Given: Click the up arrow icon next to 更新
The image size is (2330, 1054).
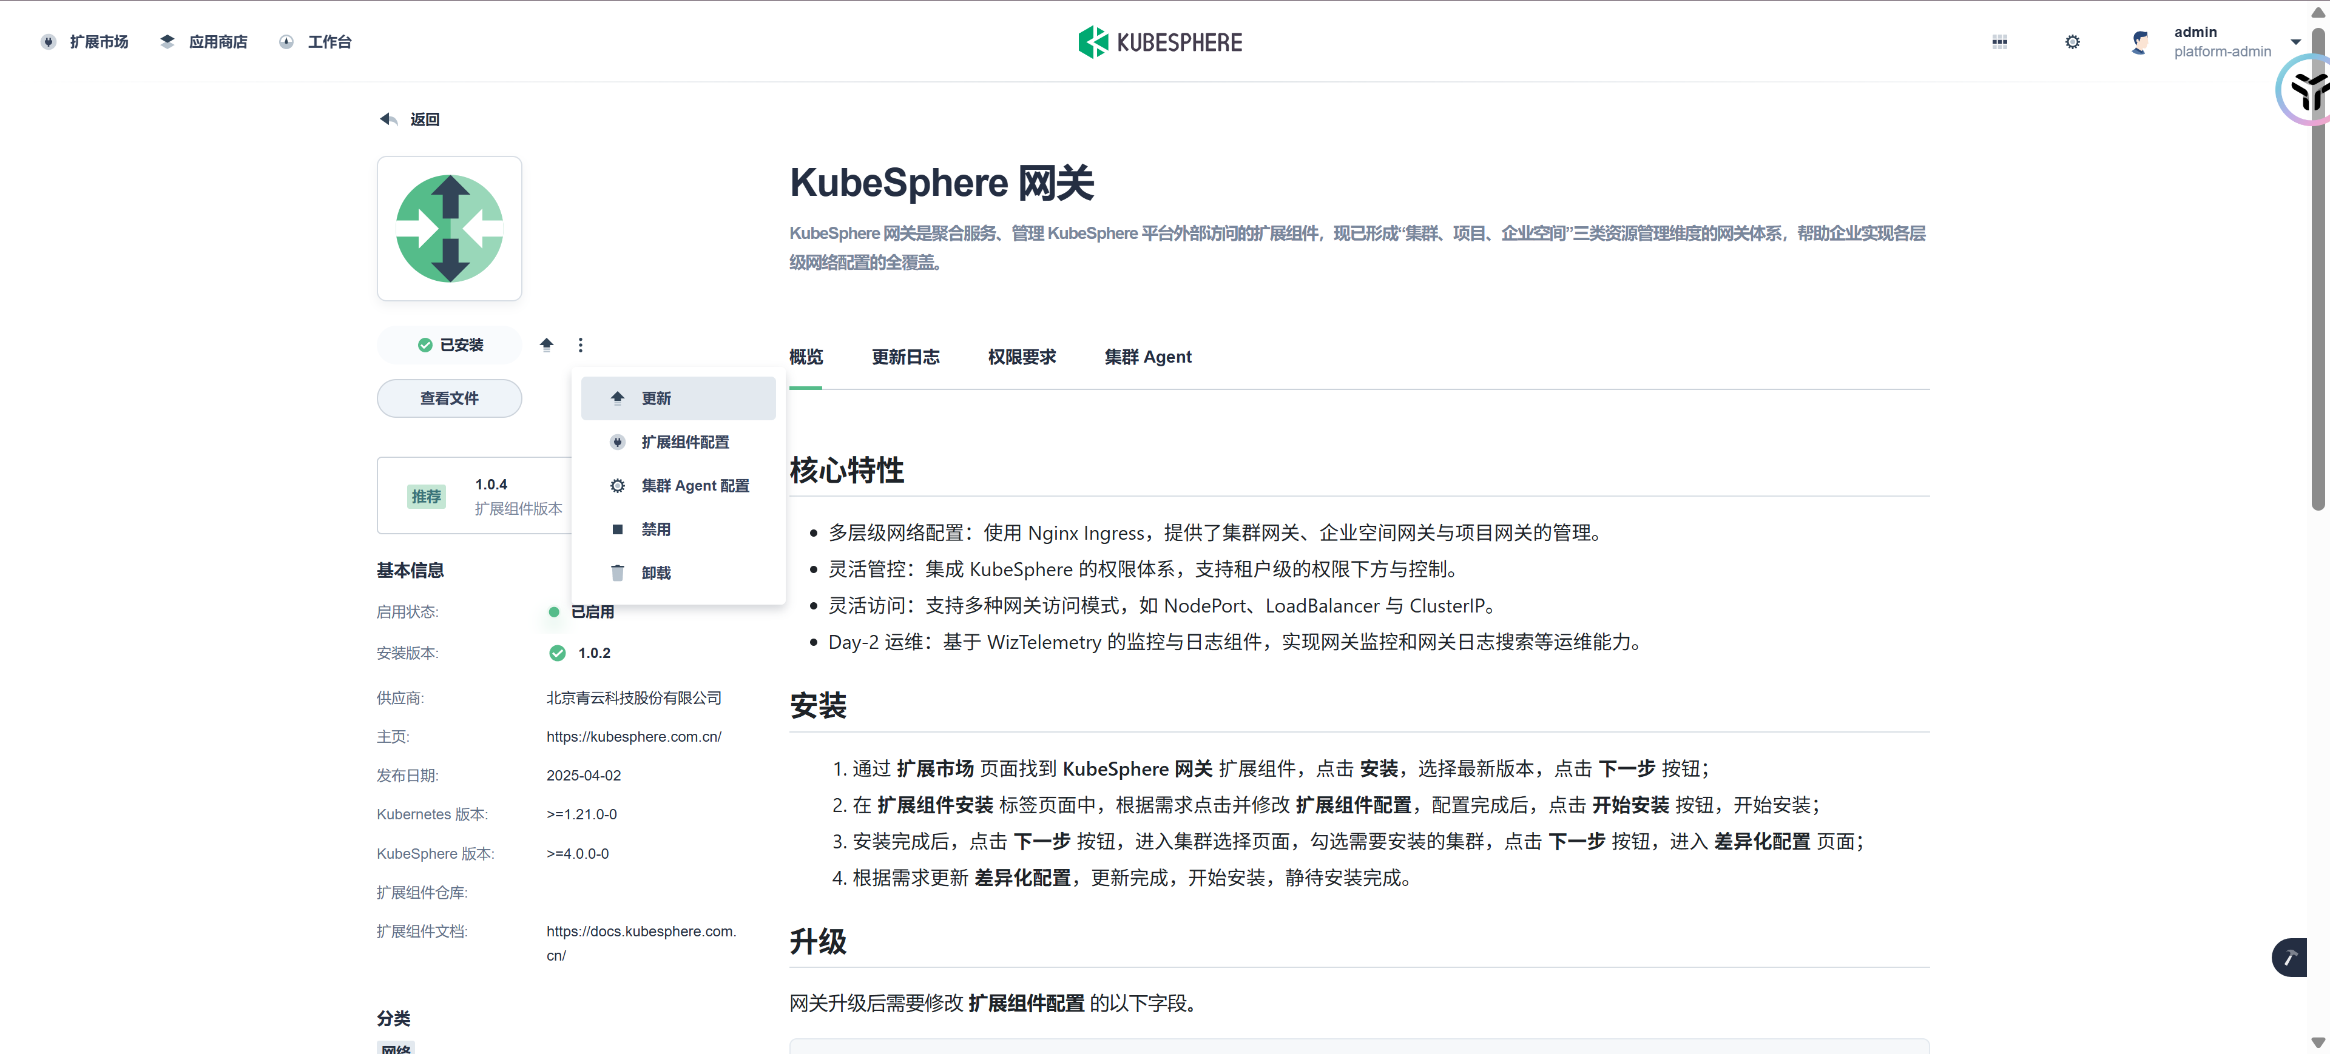Looking at the screenshot, I should 618,398.
